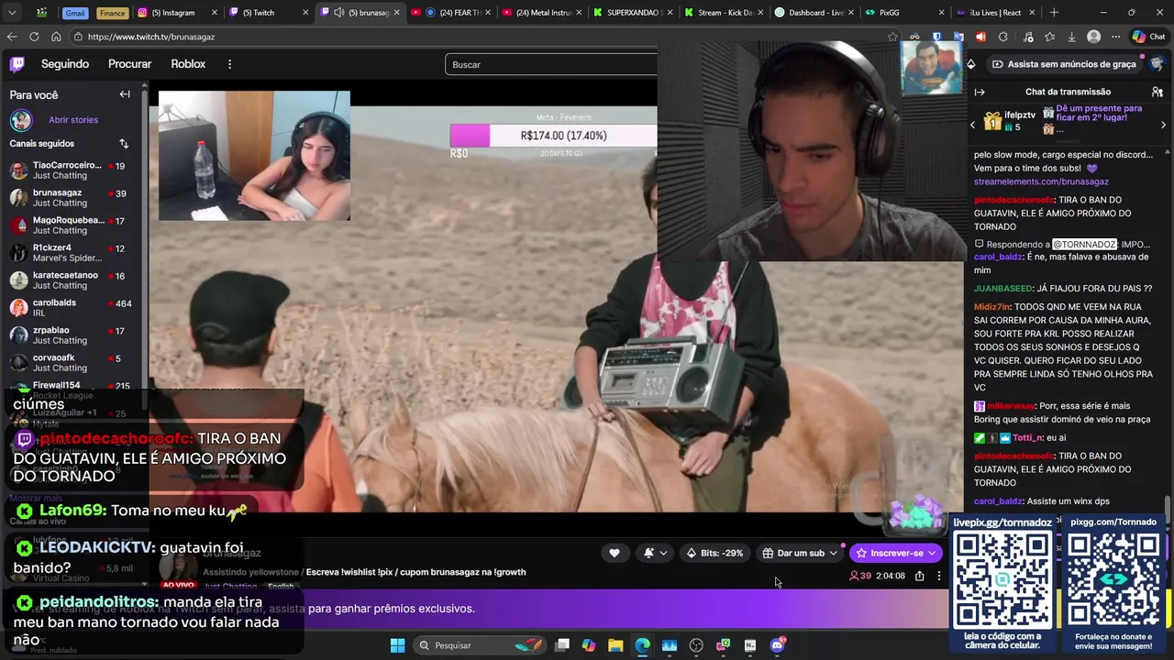Open OBS Studio from taskbar
The image size is (1174, 660).
[696, 645]
